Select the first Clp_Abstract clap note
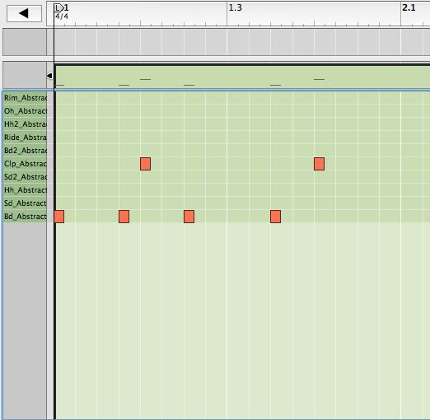430x420 pixels. (145, 164)
